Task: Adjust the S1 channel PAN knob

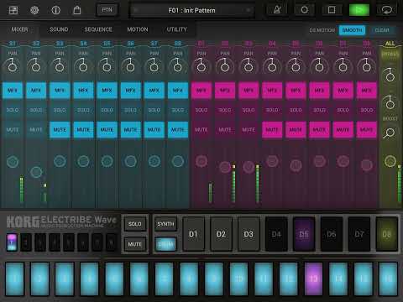Action: (x=13, y=66)
